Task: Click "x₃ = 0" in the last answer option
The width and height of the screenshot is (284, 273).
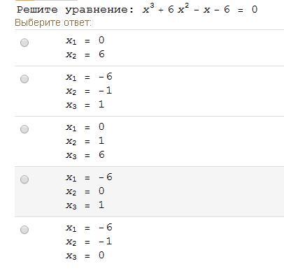Action: [85, 256]
